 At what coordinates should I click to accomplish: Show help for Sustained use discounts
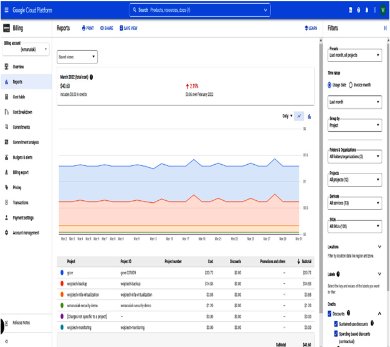(x=372, y=323)
